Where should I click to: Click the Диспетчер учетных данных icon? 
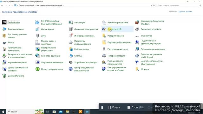[4, 36]
